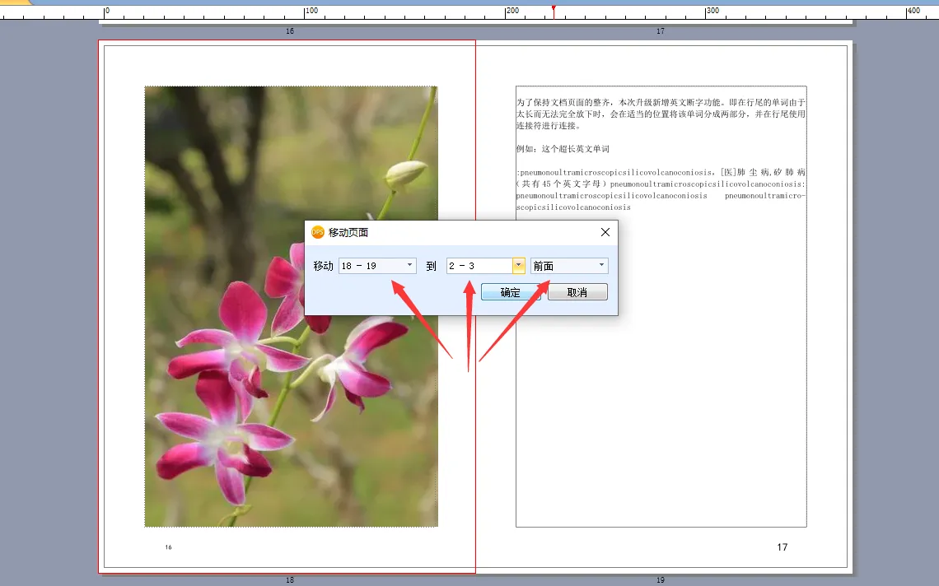This screenshot has width=939, height=586.
Task: Click the small page number 16 below the photo
Action: 168,547
